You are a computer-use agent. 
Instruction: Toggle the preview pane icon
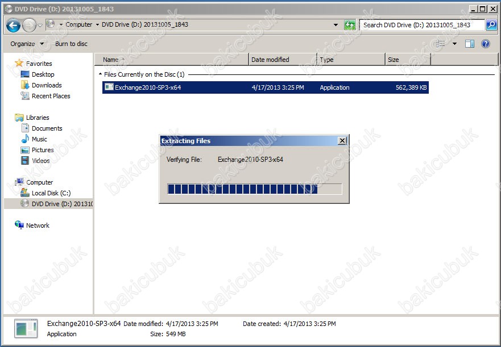tap(469, 44)
